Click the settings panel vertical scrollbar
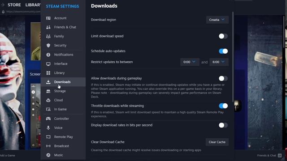 (x=233, y=57)
